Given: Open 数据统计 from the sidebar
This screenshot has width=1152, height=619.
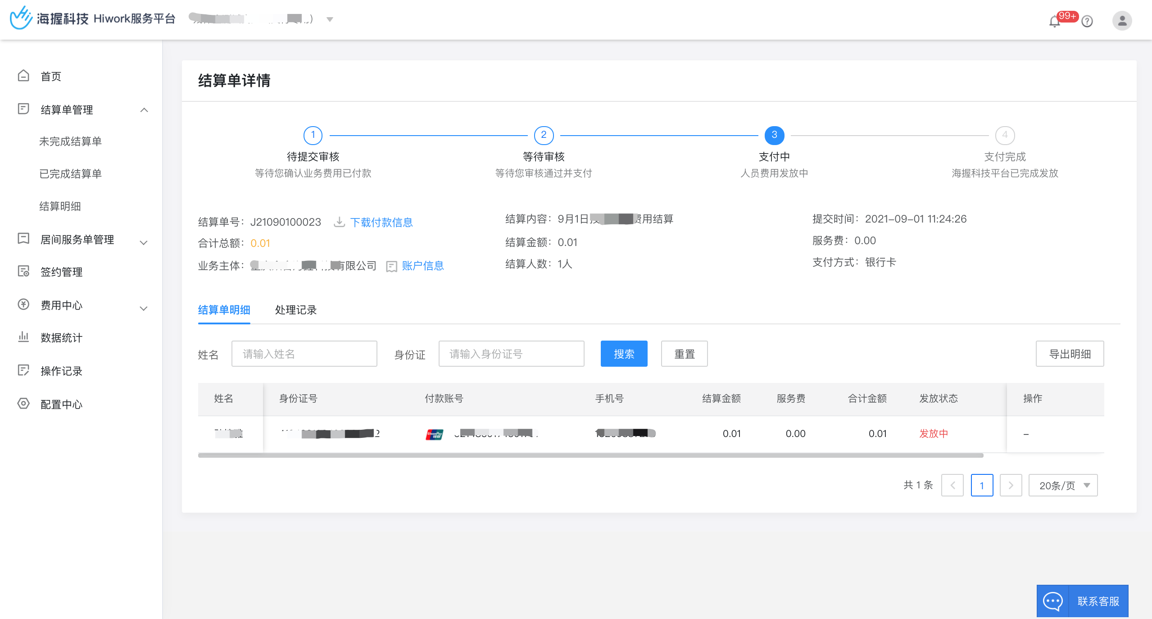Looking at the screenshot, I should pos(60,338).
